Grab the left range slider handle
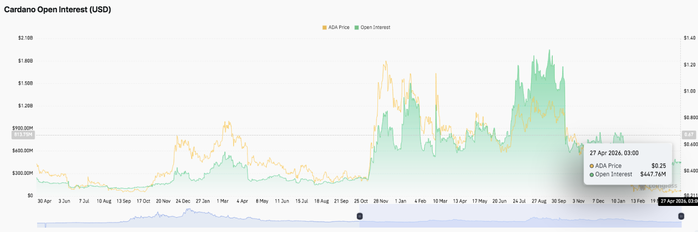Screen dimensions: 698x232 [x=360, y=216]
